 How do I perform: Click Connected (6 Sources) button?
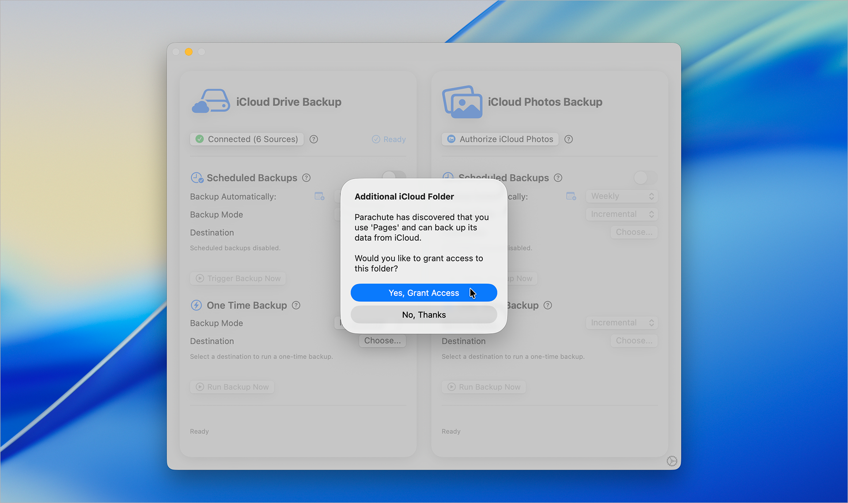coord(247,139)
